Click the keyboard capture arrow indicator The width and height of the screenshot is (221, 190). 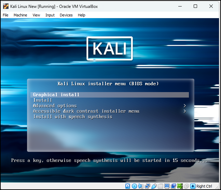tap(193, 186)
